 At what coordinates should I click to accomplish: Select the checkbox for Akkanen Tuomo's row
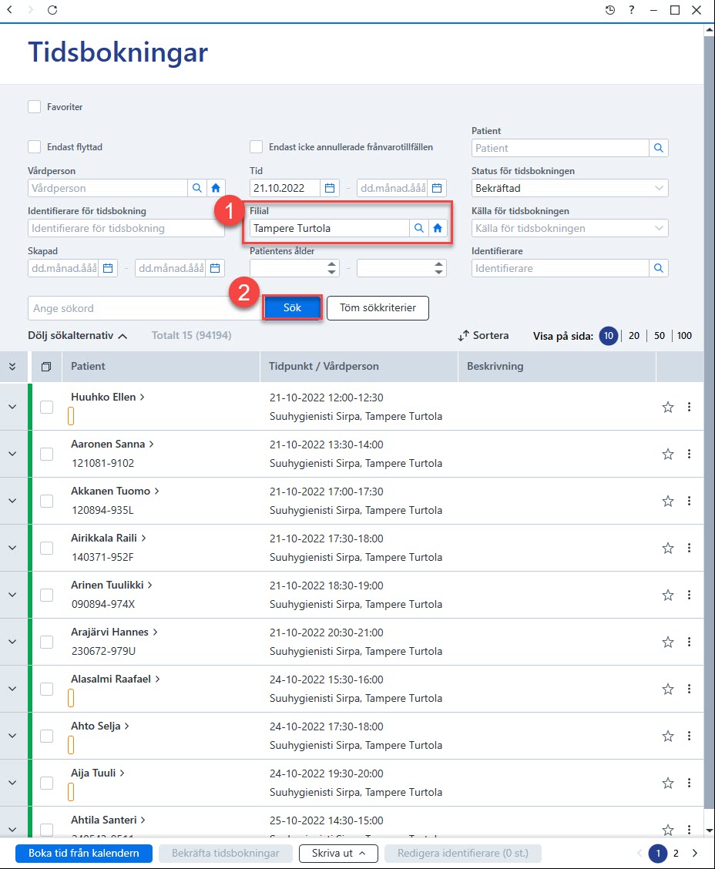click(46, 501)
